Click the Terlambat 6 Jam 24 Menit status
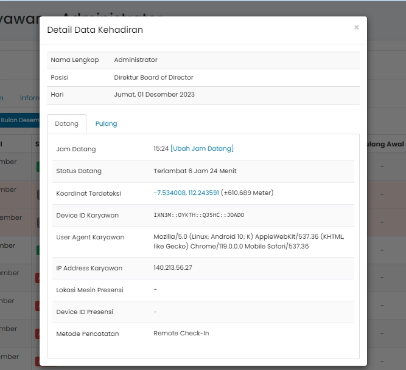The height and width of the screenshot is (370, 406). coord(195,171)
